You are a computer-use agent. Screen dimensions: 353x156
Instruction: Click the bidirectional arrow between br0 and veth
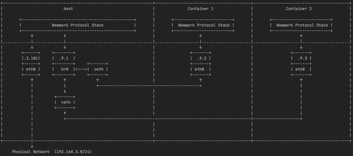tap(81, 69)
